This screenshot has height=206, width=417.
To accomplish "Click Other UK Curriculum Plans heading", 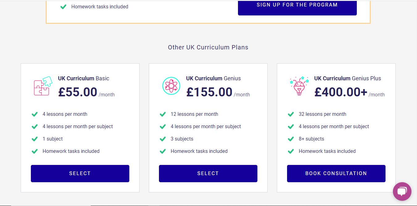I will pos(208,47).
